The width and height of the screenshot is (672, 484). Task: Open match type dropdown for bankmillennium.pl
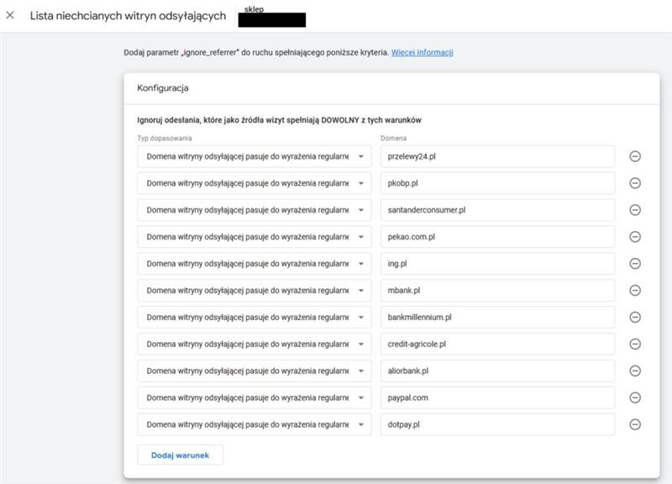coord(254,317)
